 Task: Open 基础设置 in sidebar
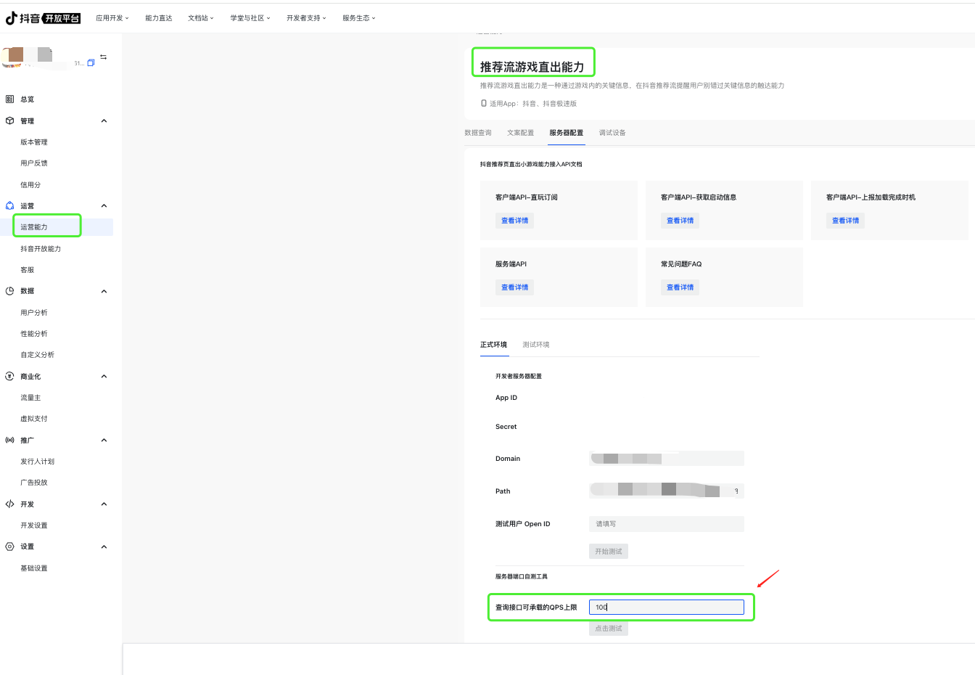[34, 568]
